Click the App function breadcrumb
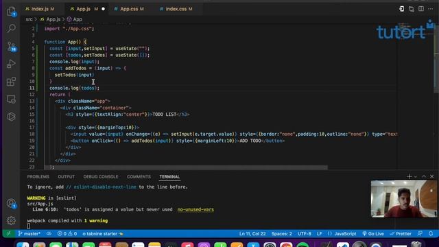This screenshot has width=439, height=247. (75, 19)
